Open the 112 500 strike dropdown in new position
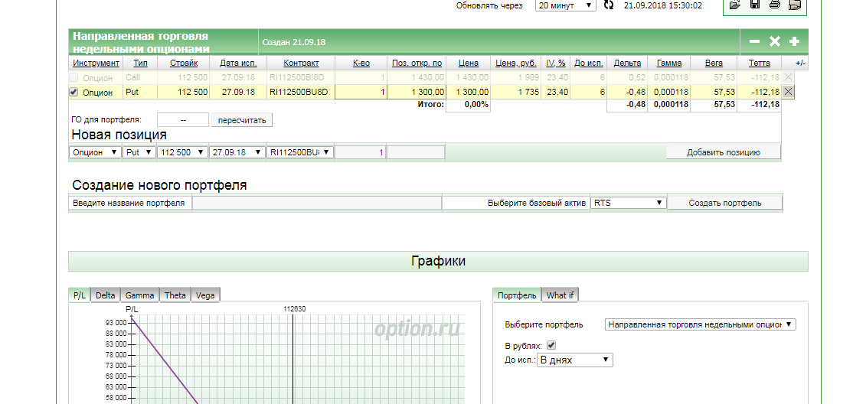The height and width of the screenshot is (404, 853). click(x=183, y=152)
